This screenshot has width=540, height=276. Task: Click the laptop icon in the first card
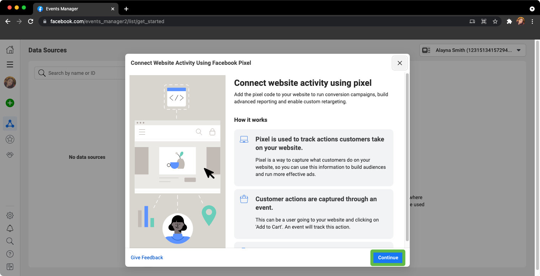[x=244, y=139]
